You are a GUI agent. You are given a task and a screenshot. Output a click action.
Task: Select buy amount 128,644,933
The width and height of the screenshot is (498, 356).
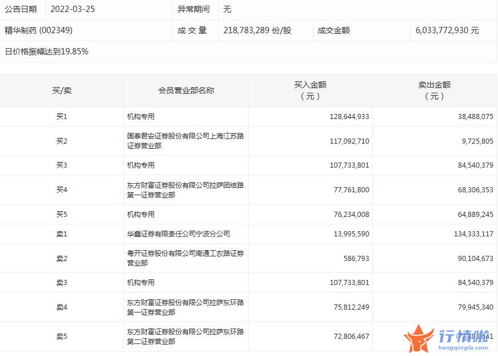pyautogui.click(x=349, y=117)
